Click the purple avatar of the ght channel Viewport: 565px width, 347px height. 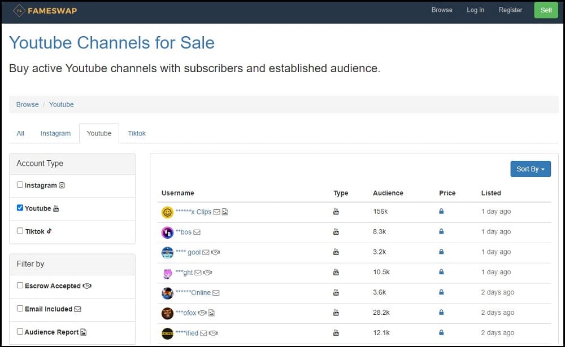point(167,273)
